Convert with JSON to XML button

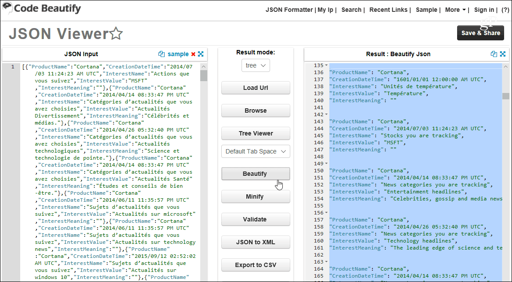pos(256,242)
